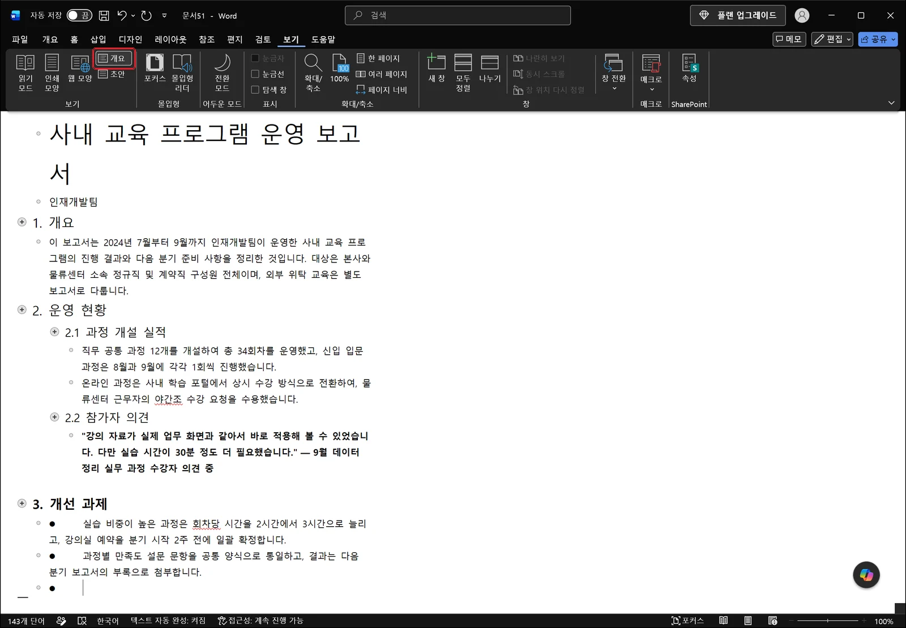Select Web Layout (웹 모양) view
Image resolution: width=906 pixels, height=628 pixels.
click(80, 68)
